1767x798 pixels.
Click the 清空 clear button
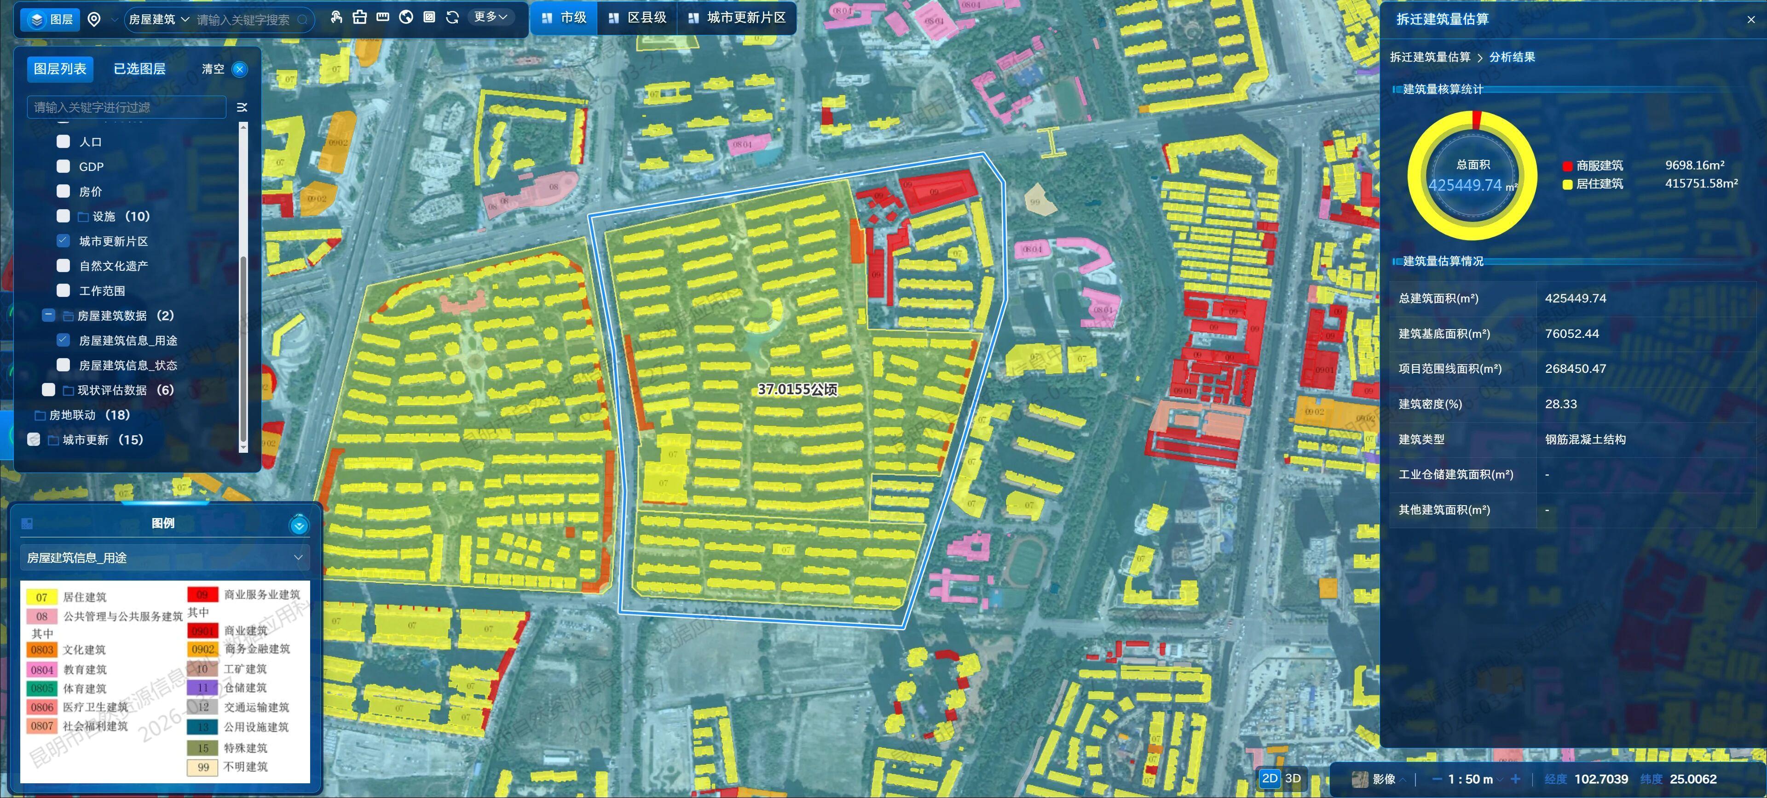click(213, 68)
